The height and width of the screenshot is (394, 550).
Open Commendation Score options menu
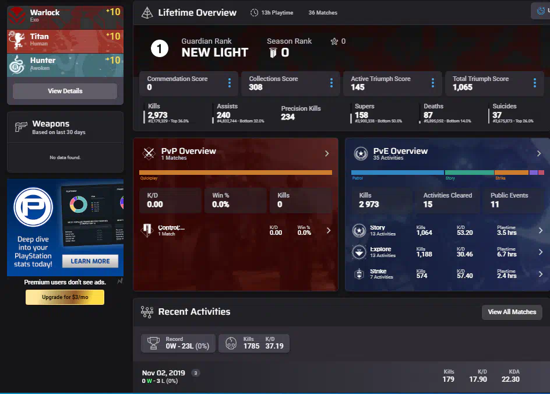pyautogui.click(x=230, y=83)
